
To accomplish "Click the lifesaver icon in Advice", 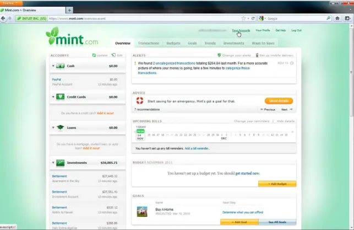I will [140, 100].
